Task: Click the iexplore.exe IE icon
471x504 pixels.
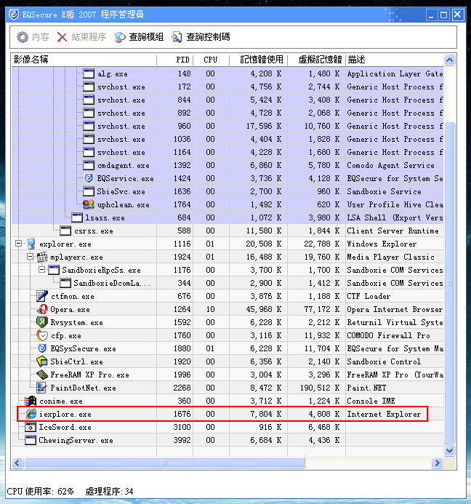Action: coord(31,414)
